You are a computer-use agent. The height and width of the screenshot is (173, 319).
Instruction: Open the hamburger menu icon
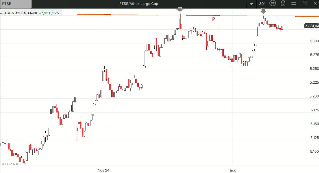pyautogui.click(x=294, y=4)
